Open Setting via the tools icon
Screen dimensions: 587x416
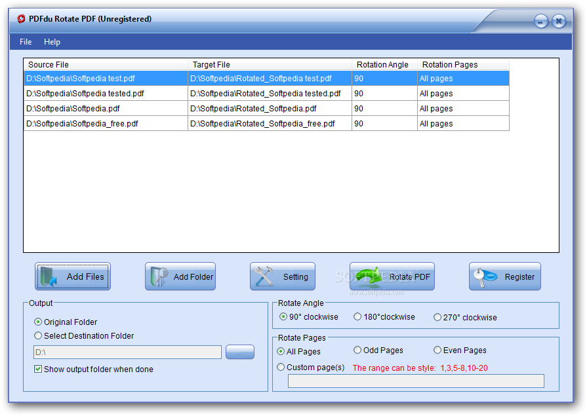tap(264, 276)
